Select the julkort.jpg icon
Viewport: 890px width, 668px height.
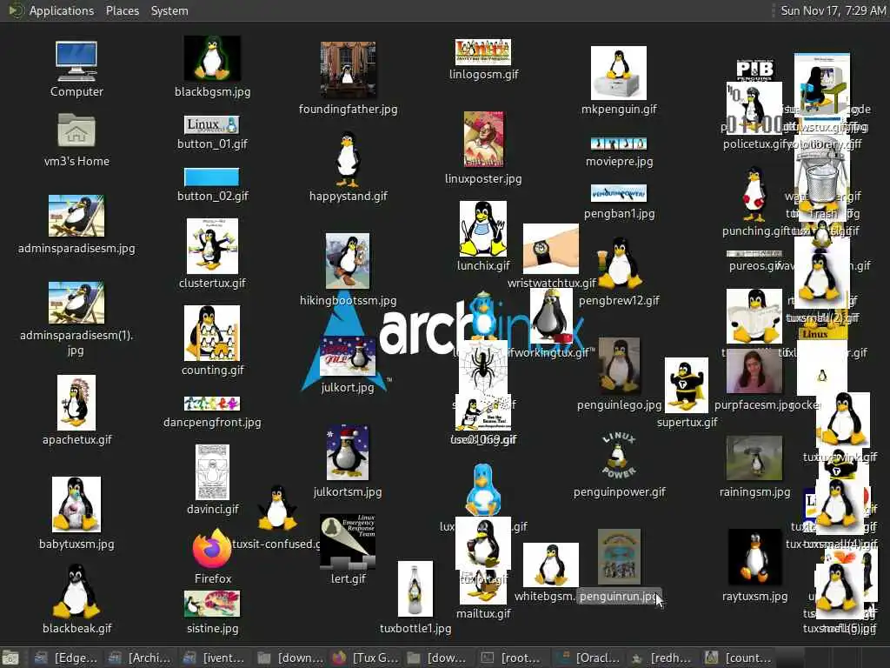point(348,357)
